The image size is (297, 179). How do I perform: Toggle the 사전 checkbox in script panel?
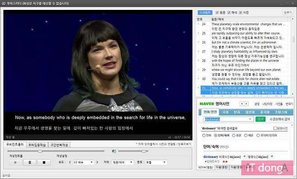pyautogui.click(x=241, y=13)
